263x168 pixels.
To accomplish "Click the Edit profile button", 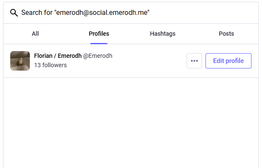I will 228,61.
